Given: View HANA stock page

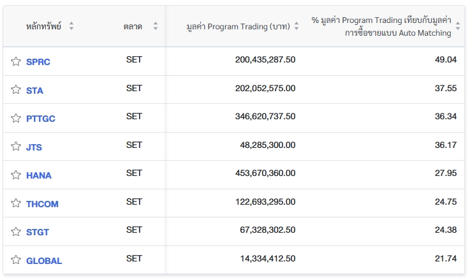Looking at the screenshot, I should (x=39, y=175).
